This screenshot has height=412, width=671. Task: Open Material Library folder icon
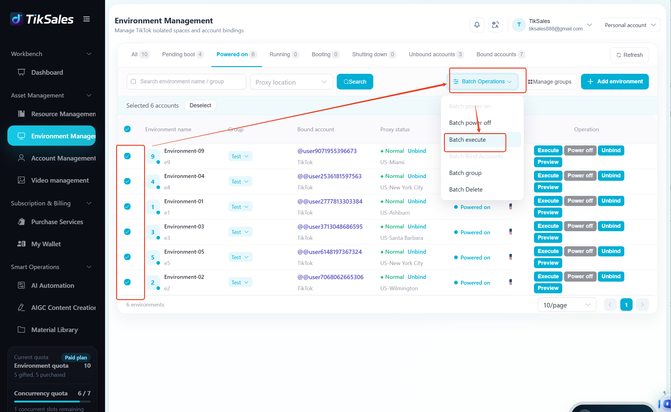click(x=21, y=330)
